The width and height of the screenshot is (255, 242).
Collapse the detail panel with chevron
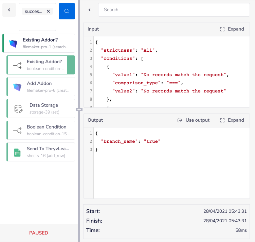pos(90,10)
